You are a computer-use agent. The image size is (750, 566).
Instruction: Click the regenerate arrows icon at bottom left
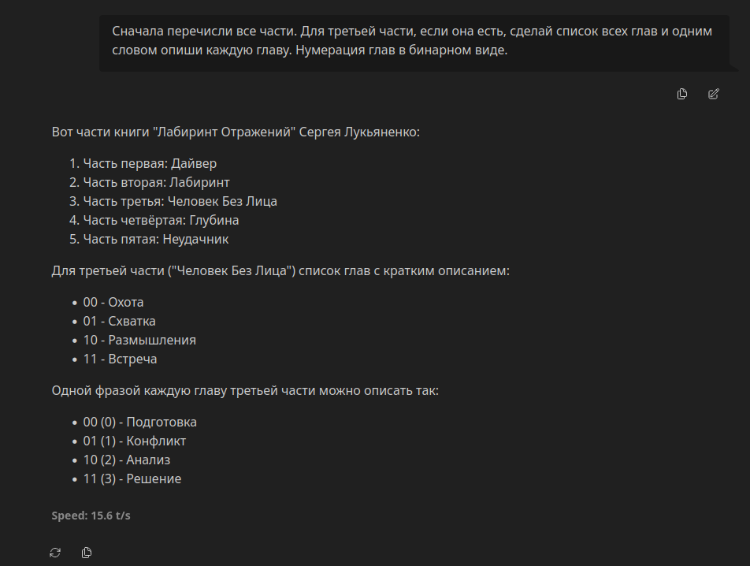click(54, 553)
